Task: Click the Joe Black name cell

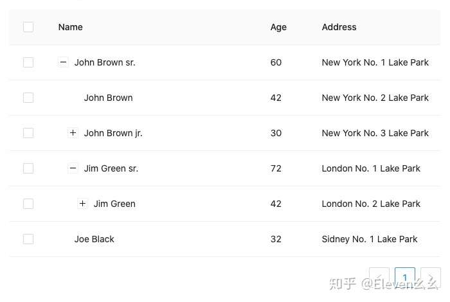Action: [94, 239]
